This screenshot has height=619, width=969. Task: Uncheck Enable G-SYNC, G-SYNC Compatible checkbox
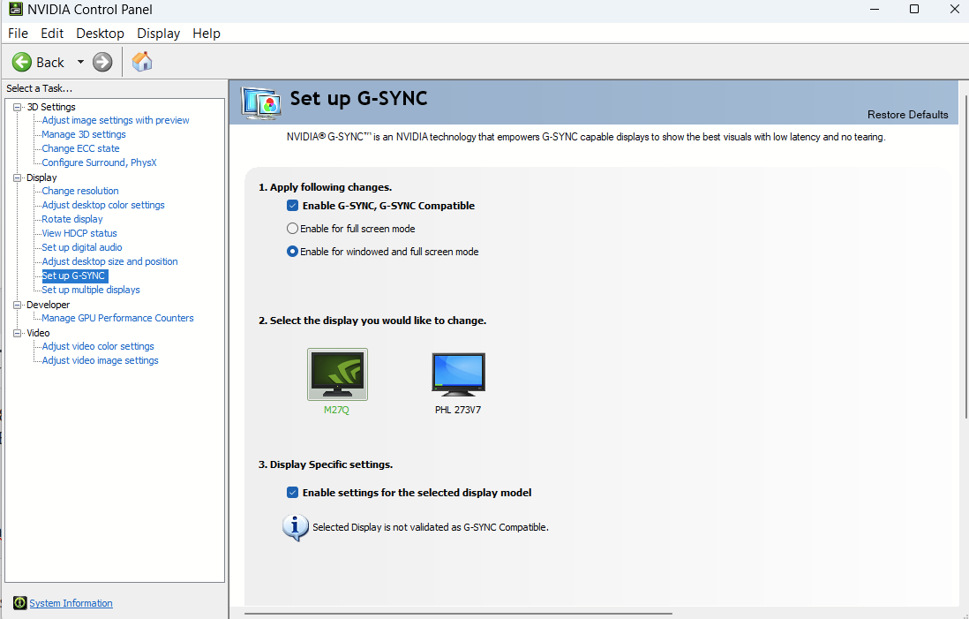293,206
